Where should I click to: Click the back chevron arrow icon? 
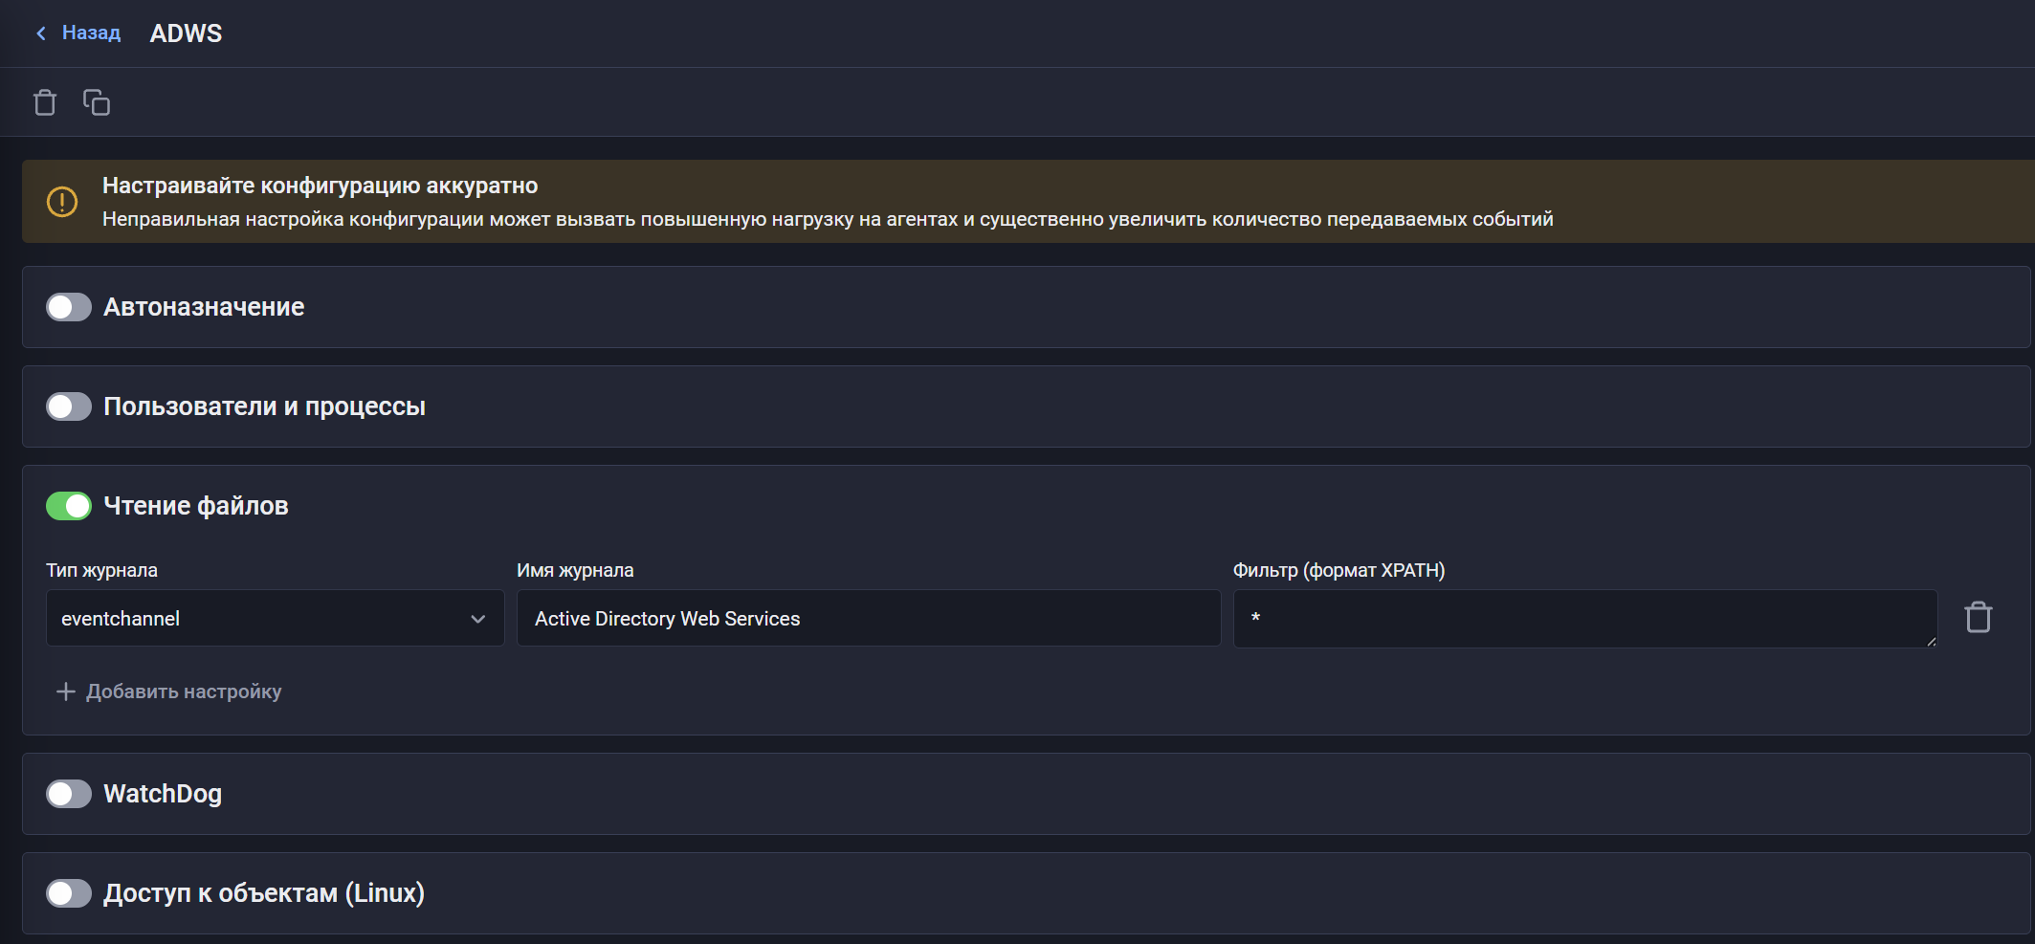tap(41, 33)
